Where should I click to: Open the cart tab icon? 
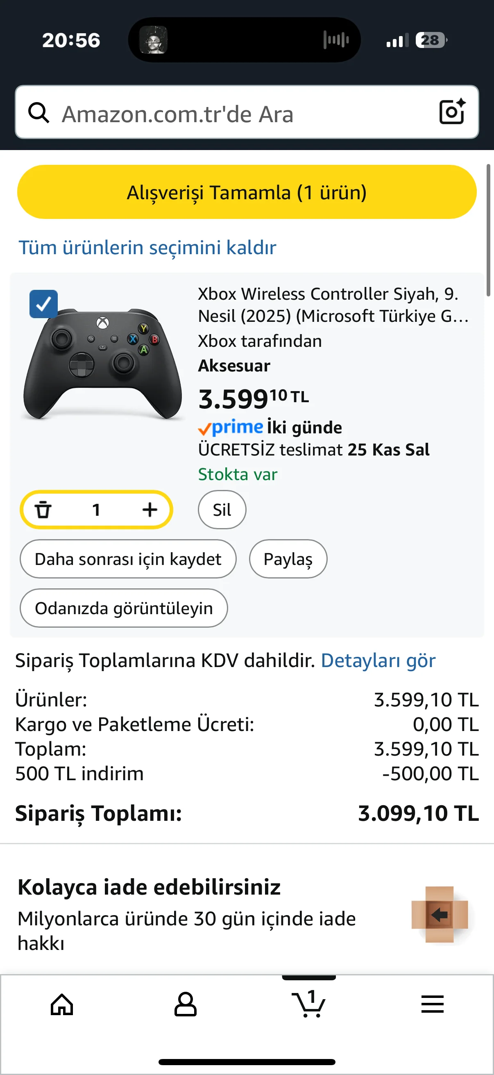(x=308, y=1004)
